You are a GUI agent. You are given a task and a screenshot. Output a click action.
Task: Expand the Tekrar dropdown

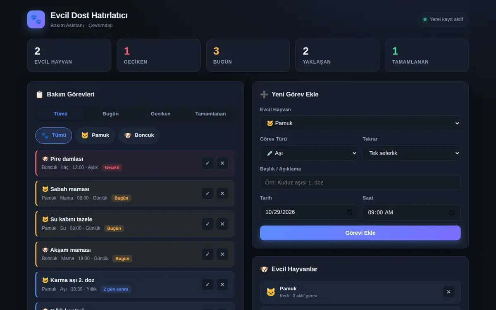coord(412,153)
